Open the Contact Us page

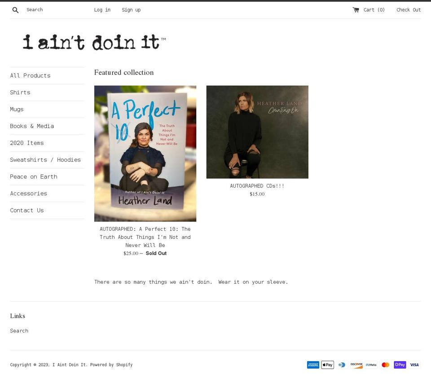27,210
